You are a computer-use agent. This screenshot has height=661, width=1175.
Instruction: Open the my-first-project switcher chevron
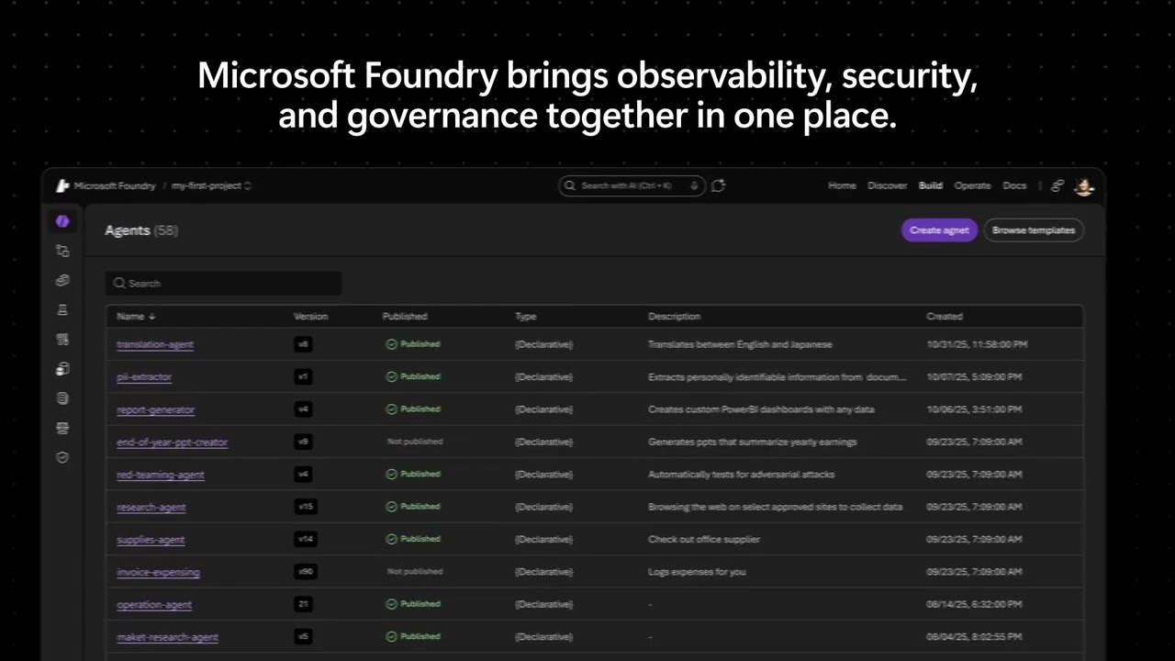(248, 185)
